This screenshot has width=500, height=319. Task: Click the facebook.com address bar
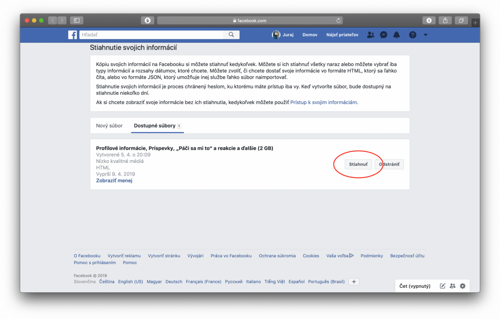click(250, 20)
